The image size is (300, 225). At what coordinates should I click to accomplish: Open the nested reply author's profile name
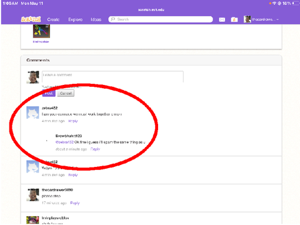click(x=69, y=136)
